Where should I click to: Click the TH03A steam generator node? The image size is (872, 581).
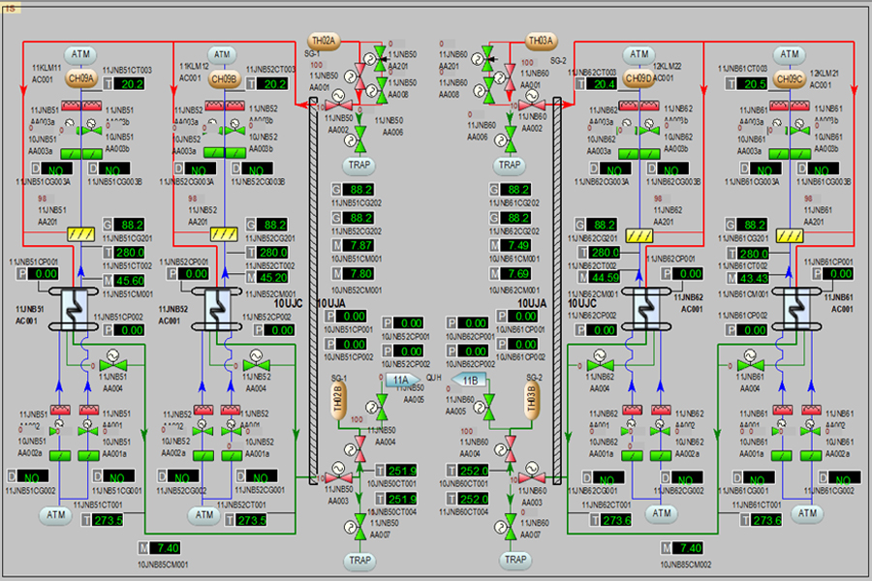coord(541,41)
